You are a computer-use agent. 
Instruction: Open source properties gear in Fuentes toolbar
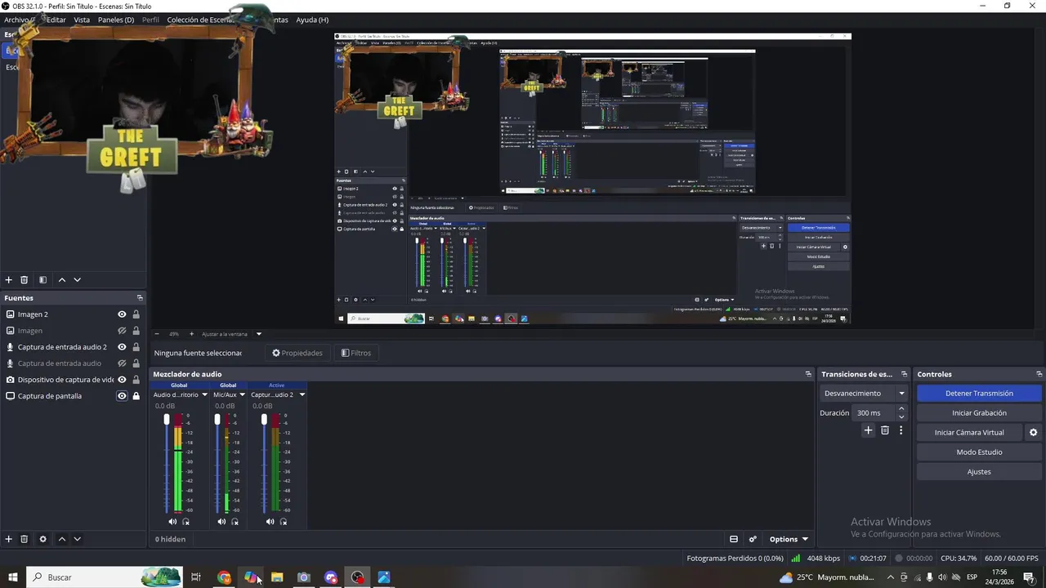tap(43, 539)
